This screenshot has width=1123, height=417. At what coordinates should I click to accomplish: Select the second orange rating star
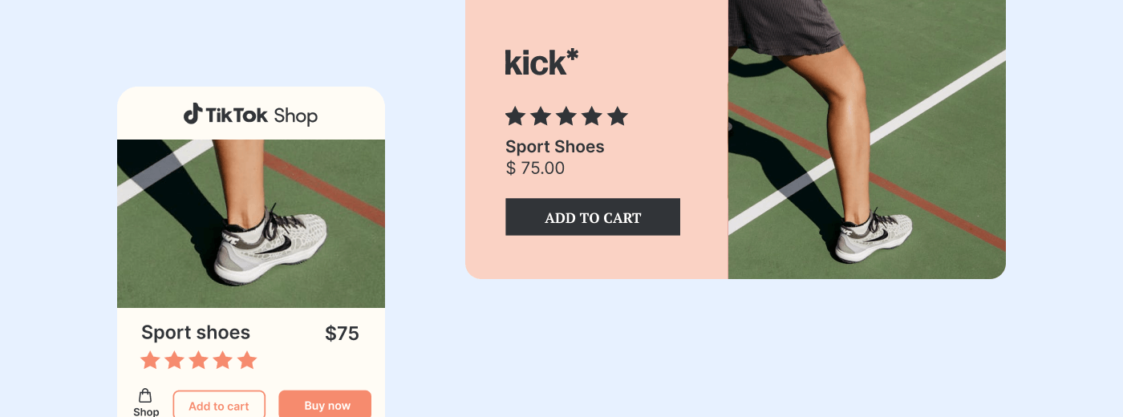174,360
